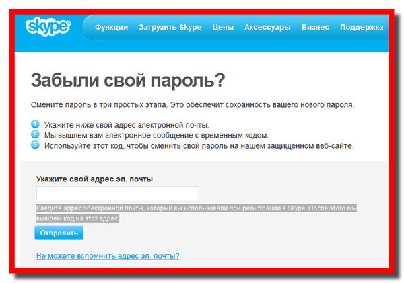
Task: Select Бизнес in the top navigation
Action: coord(315,28)
